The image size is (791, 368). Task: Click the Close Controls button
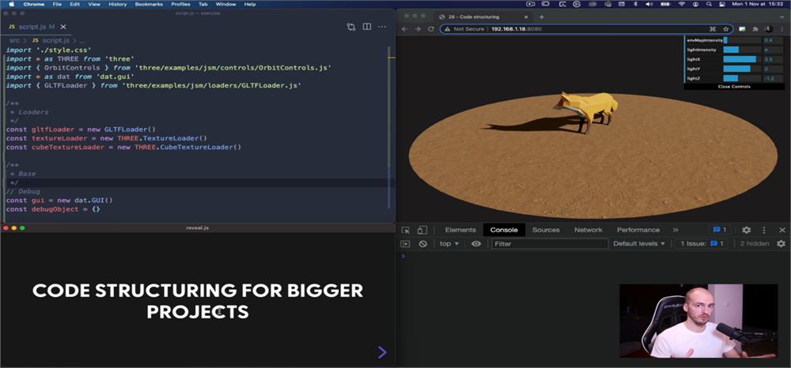point(734,87)
